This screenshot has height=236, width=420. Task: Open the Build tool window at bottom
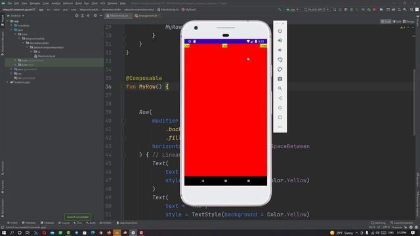pyautogui.click(x=91, y=223)
